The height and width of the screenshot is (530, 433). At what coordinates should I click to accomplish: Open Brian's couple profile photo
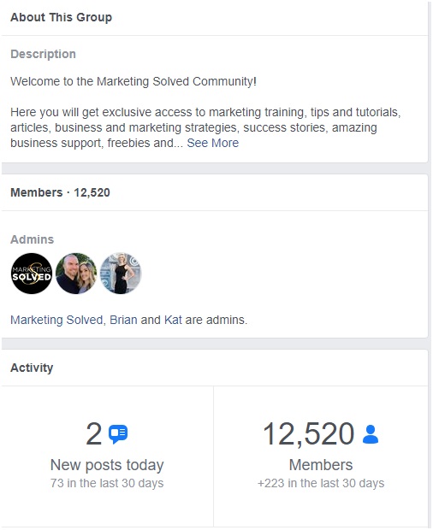[x=76, y=273]
